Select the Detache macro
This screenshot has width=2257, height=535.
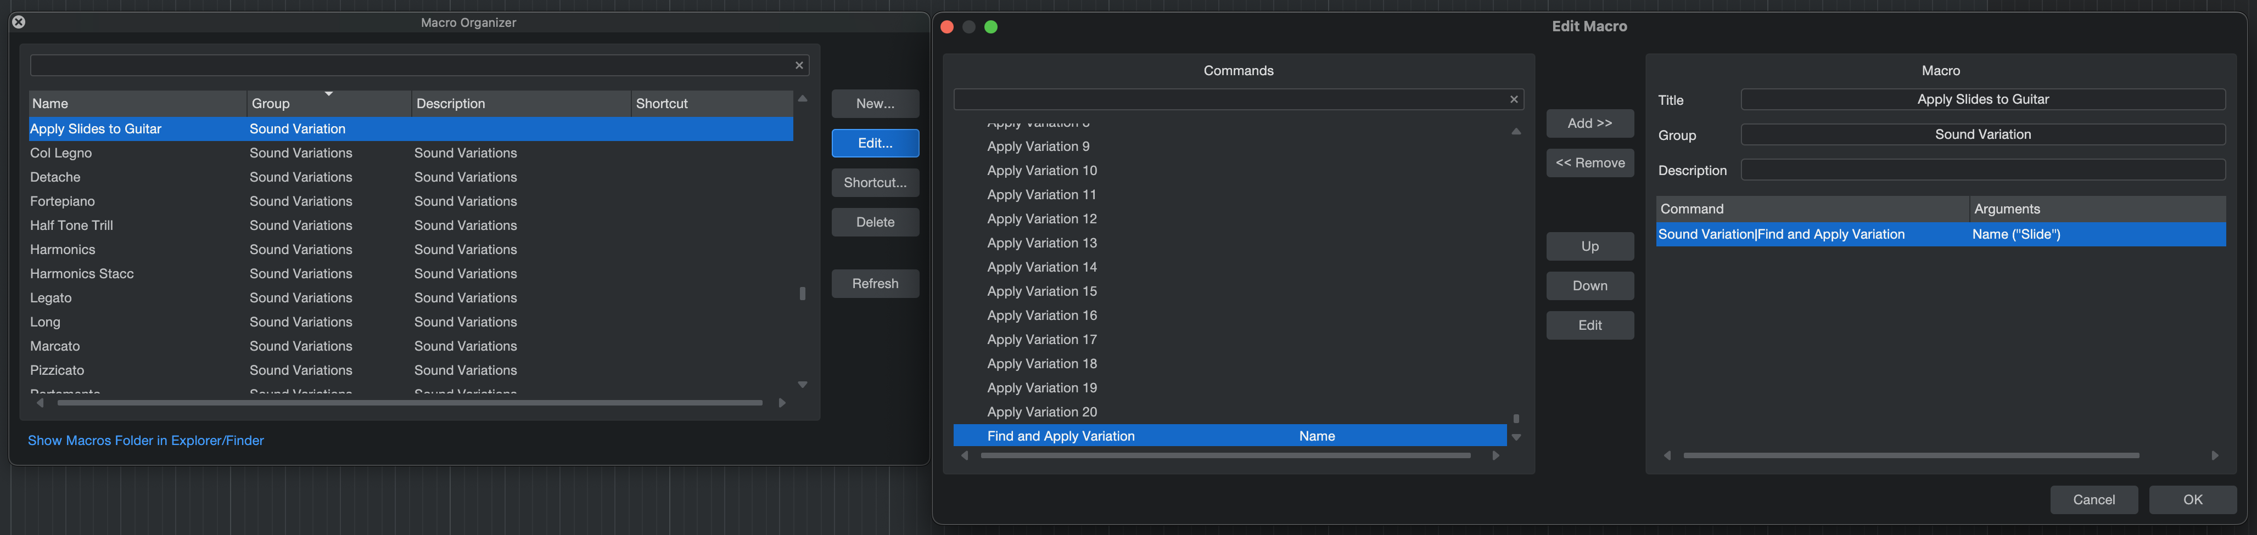(411, 177)
